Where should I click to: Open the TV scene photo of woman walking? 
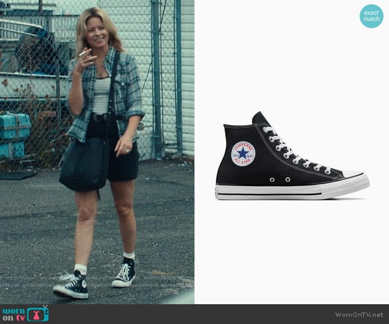(97, 152)
